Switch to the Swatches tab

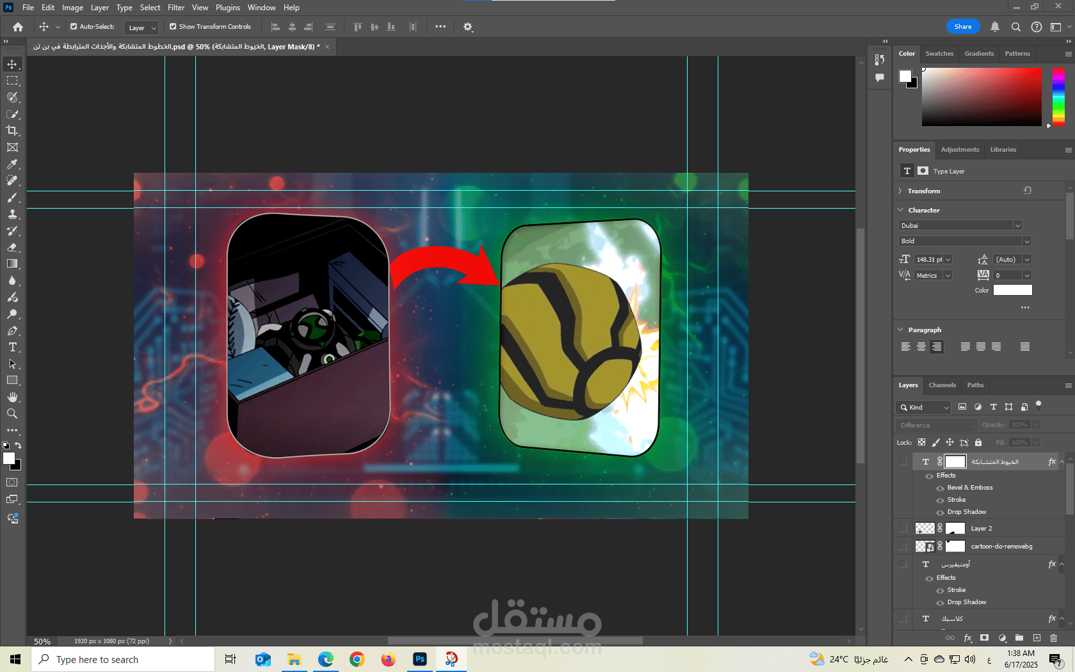939,54
